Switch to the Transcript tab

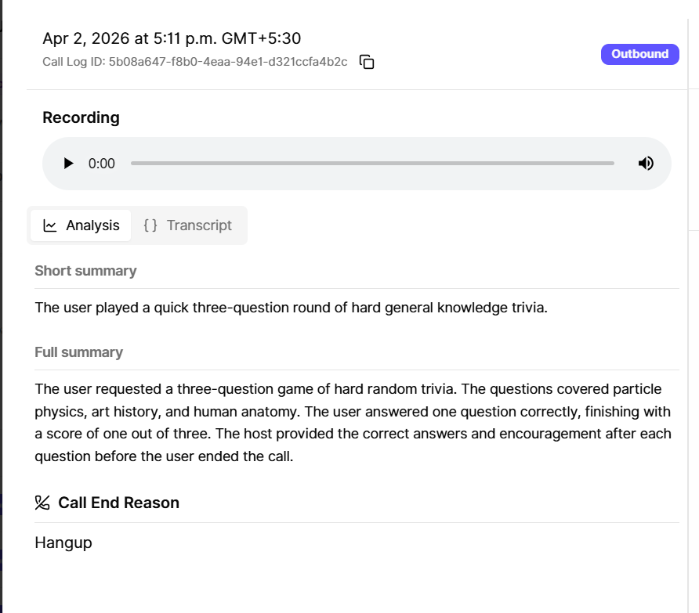pyautogui.click(x=199, y=225)
